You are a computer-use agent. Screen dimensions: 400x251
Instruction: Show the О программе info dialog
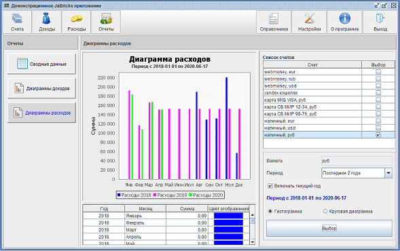tap(344, 22)
